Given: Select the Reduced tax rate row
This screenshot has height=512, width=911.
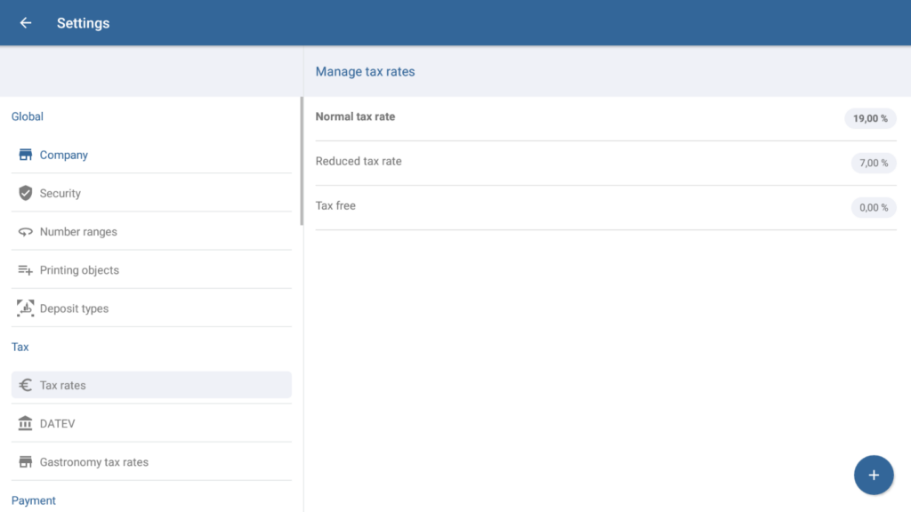Looking at the screenshot, I should pos(359,162).
